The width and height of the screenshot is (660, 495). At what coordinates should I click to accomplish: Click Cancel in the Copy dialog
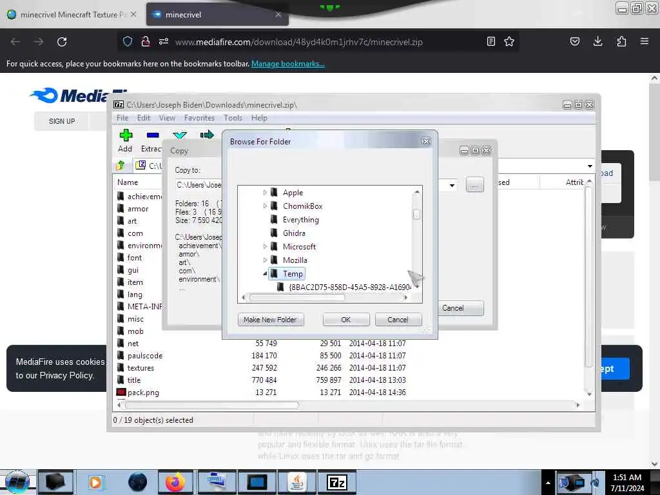[460, 308]
